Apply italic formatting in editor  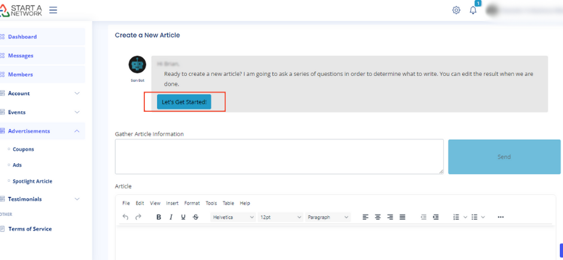[x=171, y=217]
